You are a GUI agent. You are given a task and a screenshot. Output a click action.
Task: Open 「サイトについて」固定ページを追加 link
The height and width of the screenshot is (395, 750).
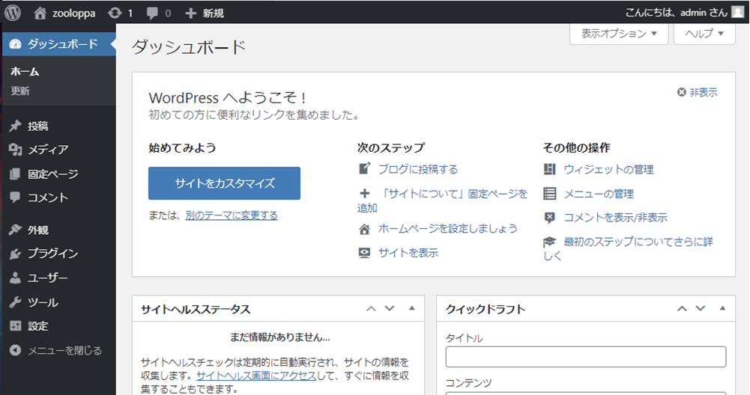443,200
